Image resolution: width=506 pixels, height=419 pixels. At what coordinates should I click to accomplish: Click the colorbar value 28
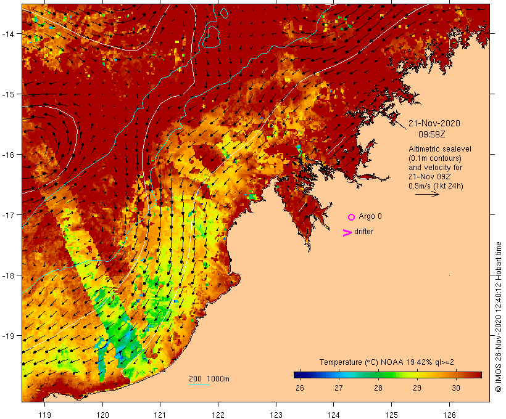tap(378, 388)
